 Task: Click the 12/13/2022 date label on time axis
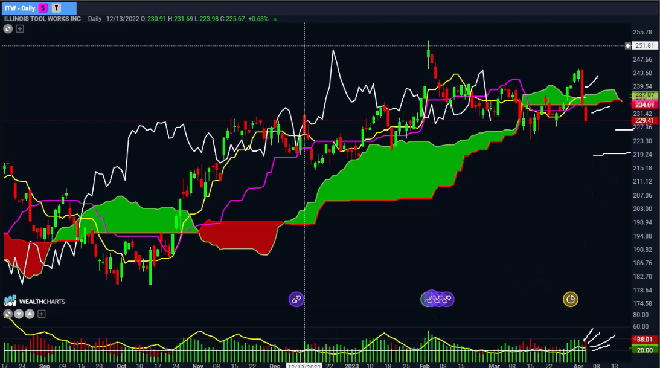click(x=304, y=366)
